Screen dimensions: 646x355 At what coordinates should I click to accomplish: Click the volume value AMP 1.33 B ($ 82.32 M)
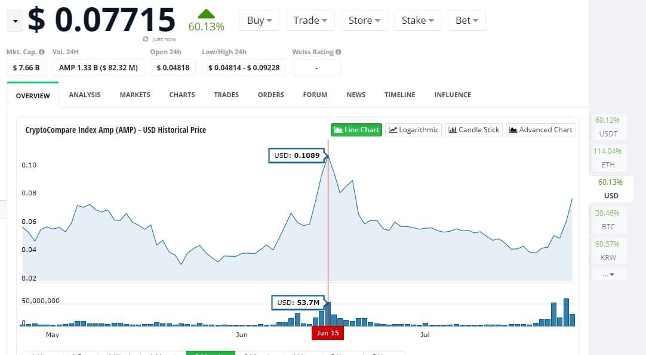(99, 67)
